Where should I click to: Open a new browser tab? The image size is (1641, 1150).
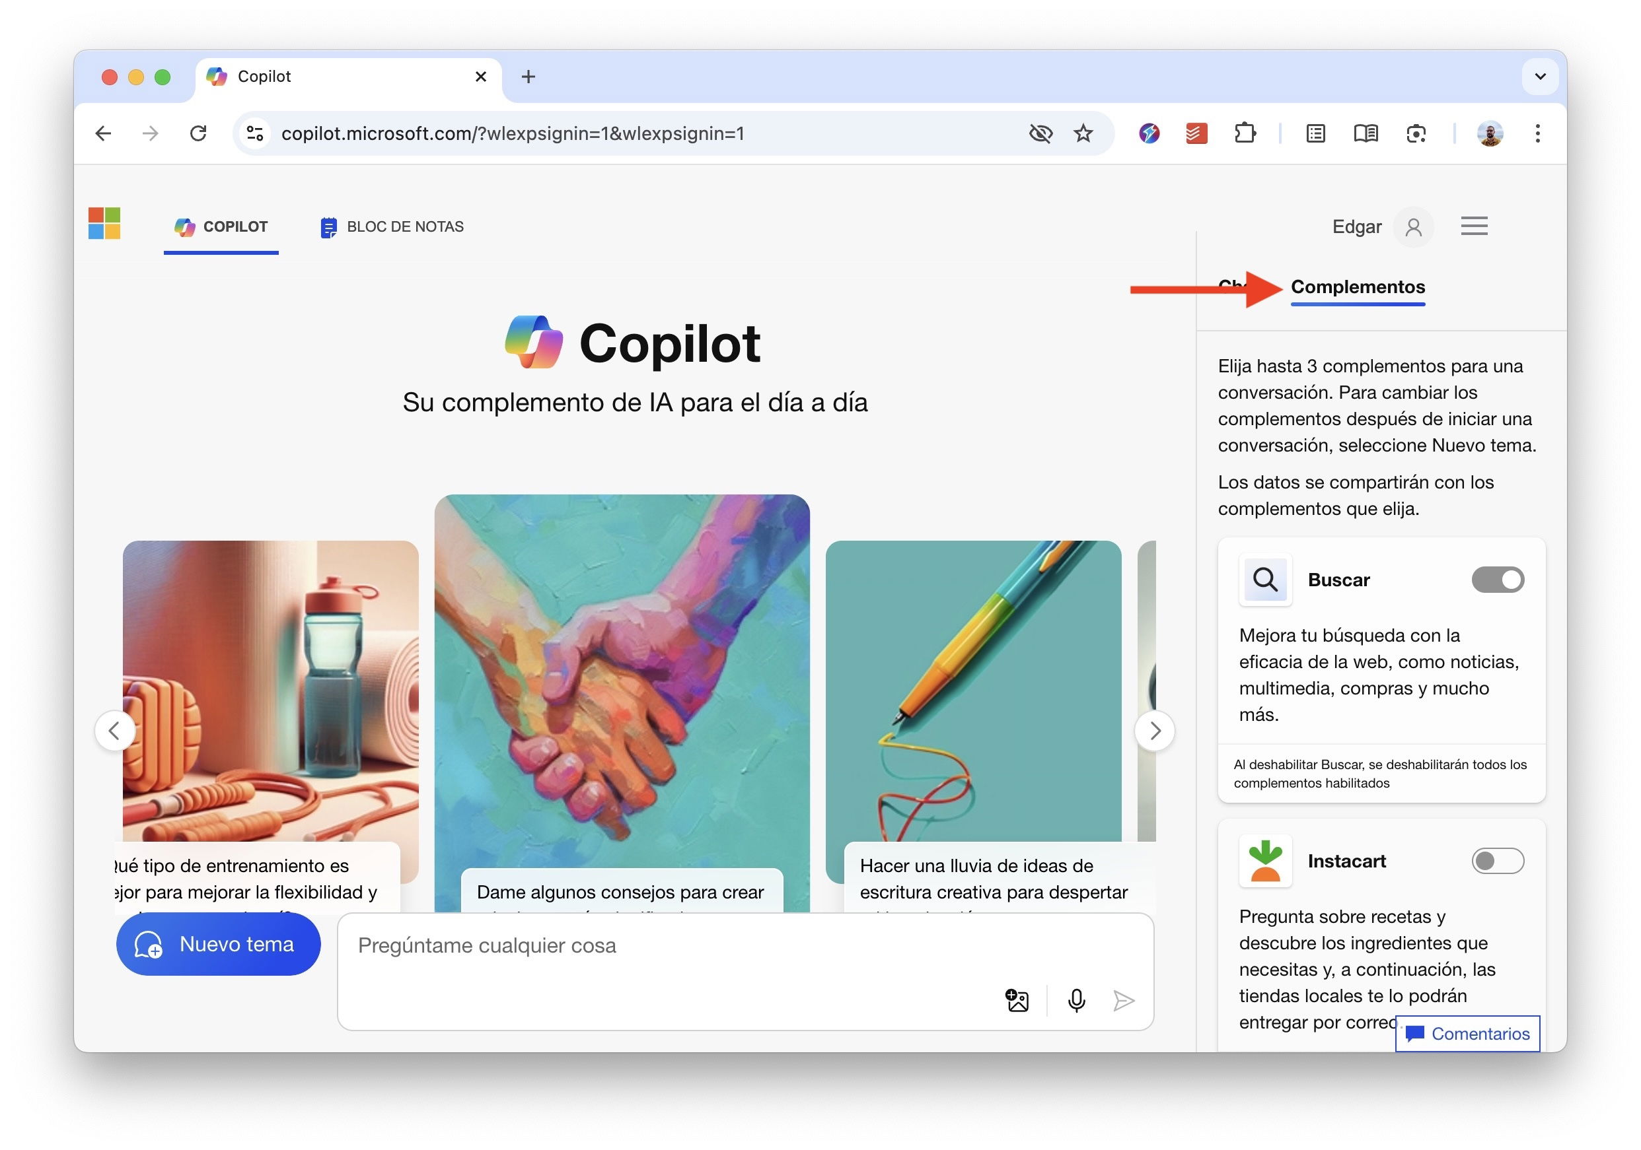[529, 77]
